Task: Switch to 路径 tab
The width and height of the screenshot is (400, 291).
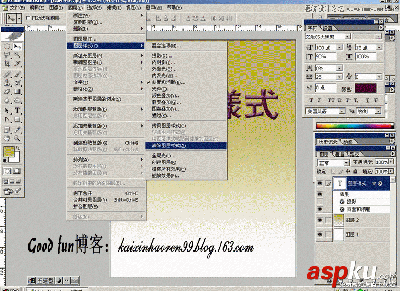Action: click(x=355, y=154)
